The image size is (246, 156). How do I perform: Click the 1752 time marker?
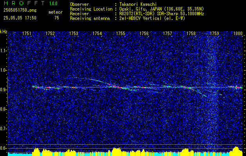tap(50, 33)
